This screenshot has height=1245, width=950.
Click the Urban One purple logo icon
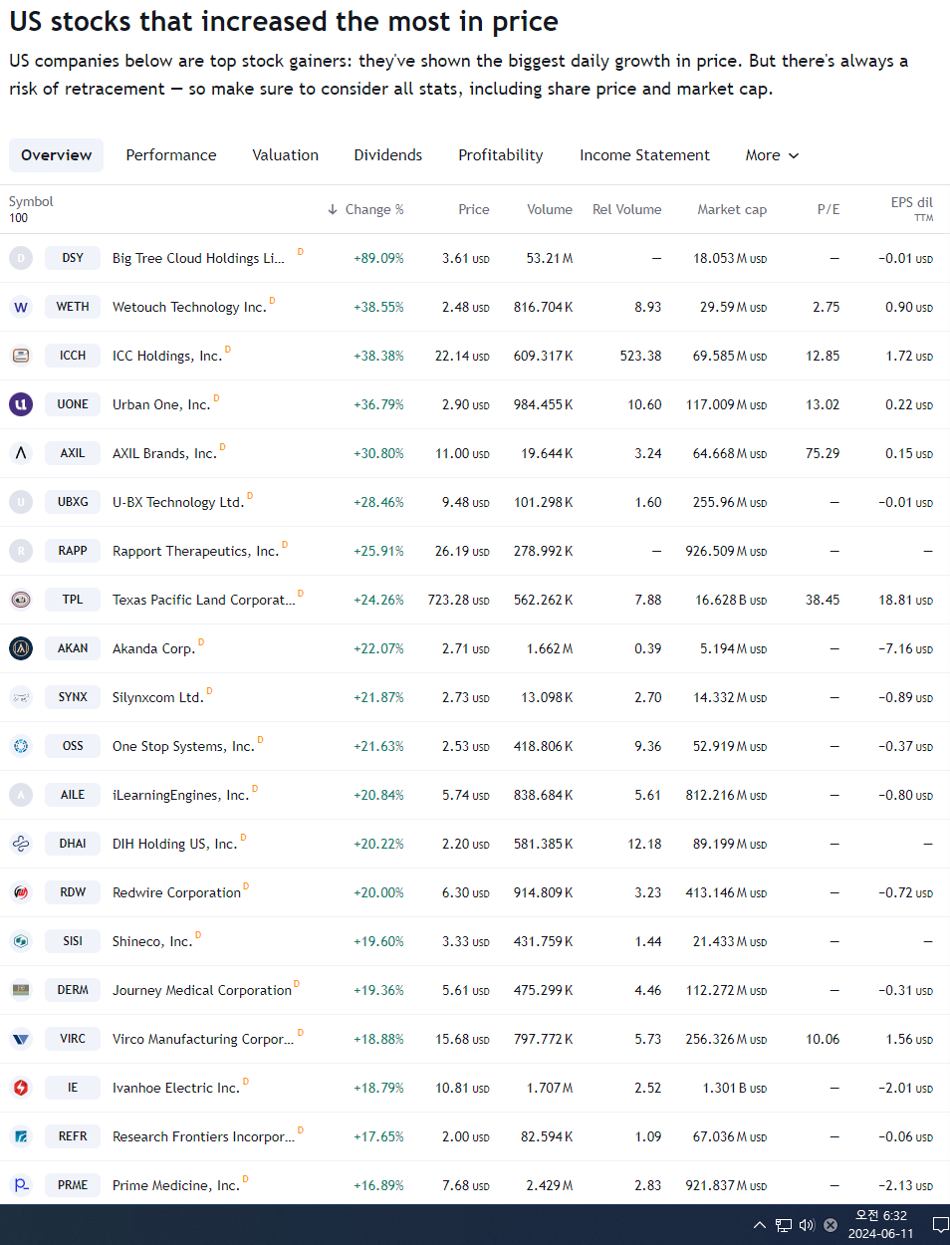(x=21, y=404)
